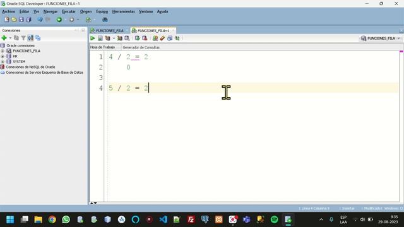Select Conexiones de NoSQL de Oracle

tap(30, 67)
